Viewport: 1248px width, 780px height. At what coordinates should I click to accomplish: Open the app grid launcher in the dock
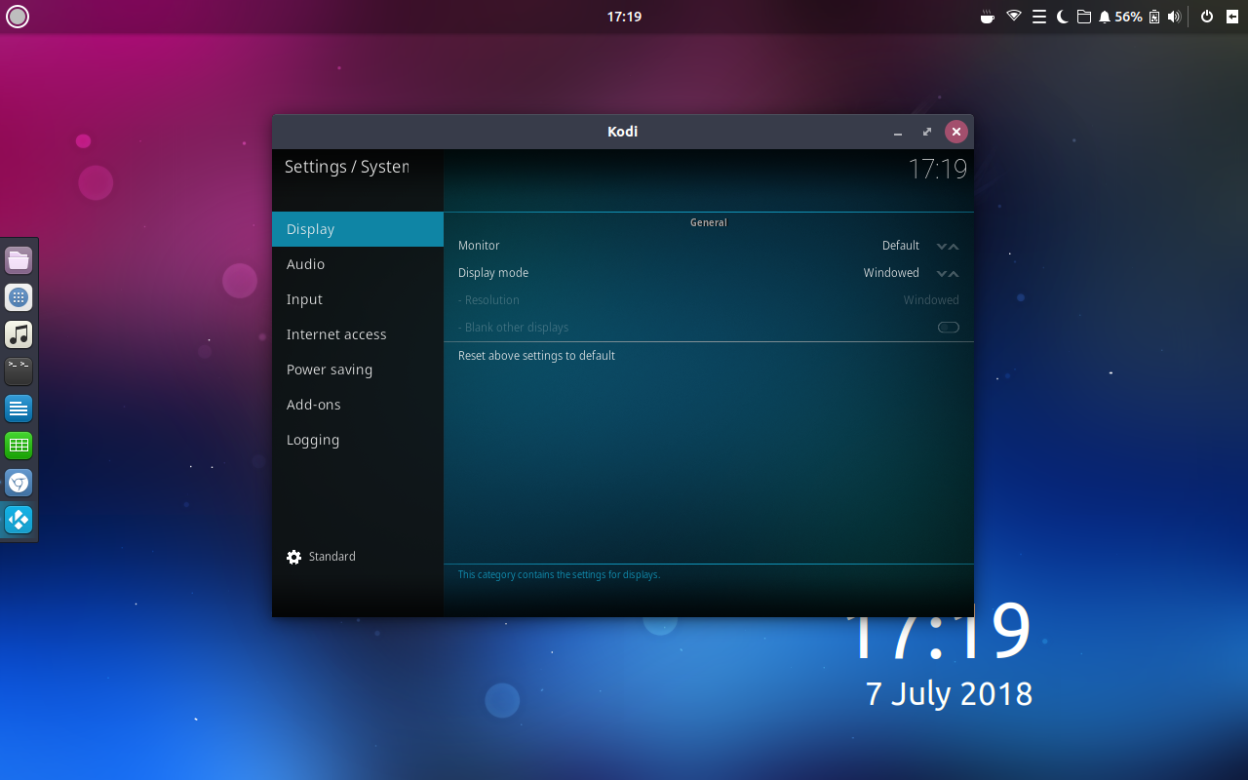click(x=19, y=297)
